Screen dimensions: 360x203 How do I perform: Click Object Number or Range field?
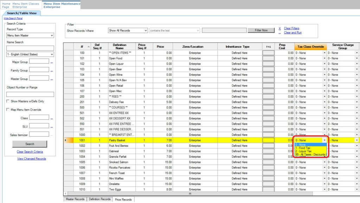30,94
